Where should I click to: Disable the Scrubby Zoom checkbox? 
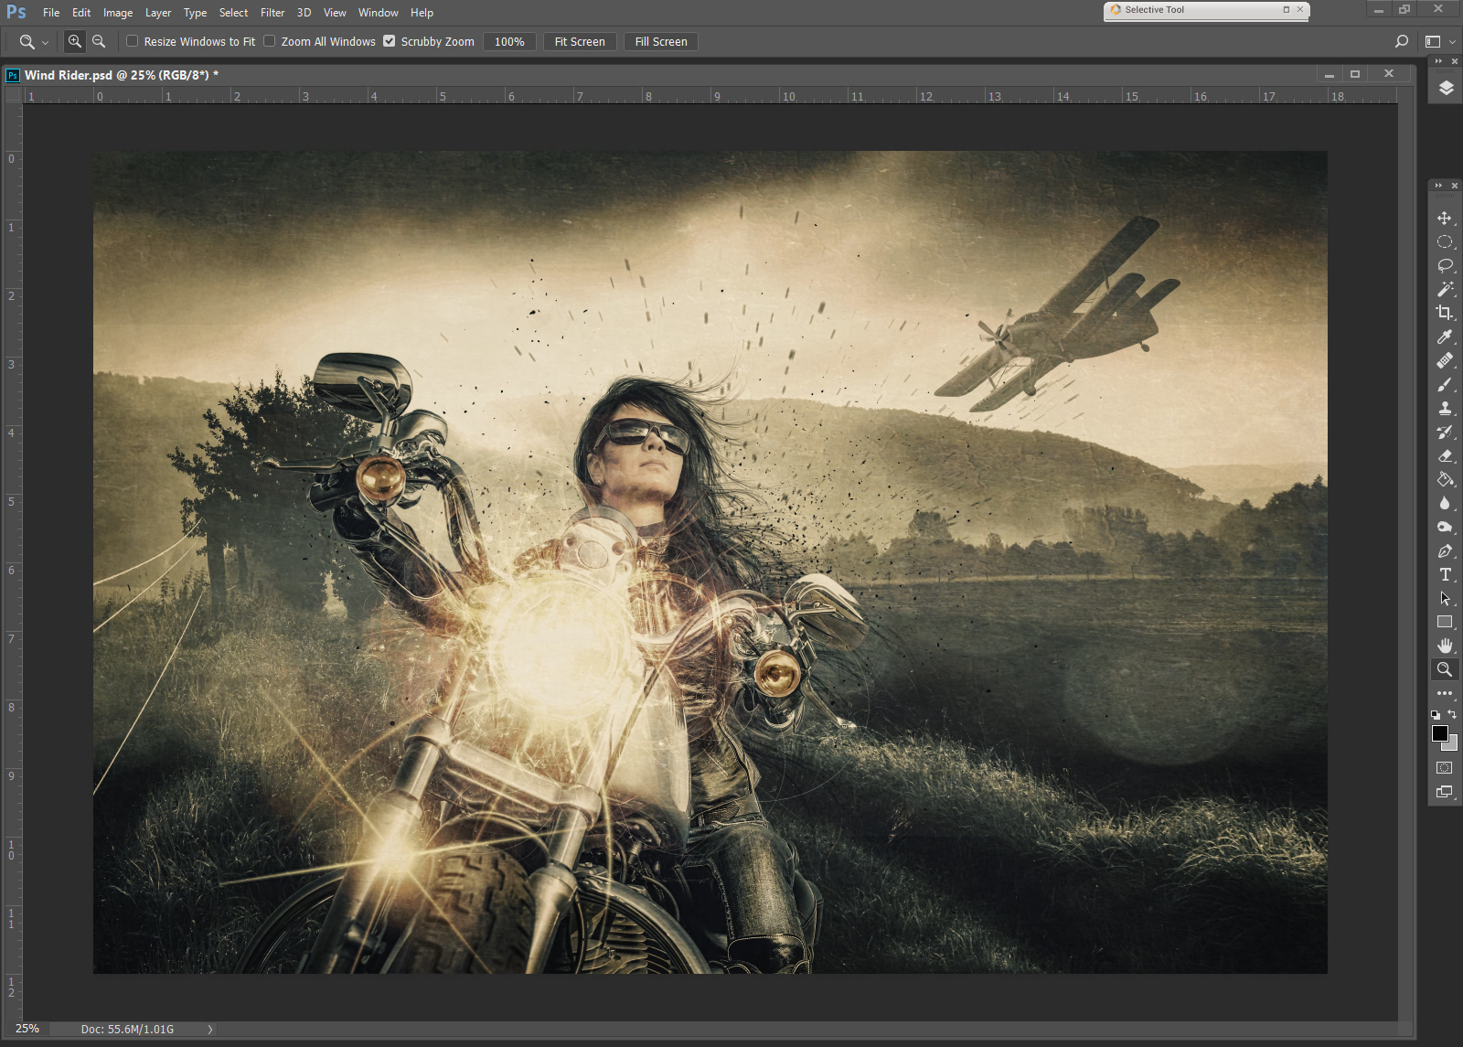[390, 41]
